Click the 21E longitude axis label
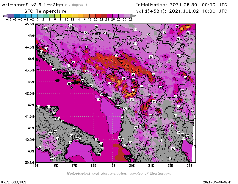The width and height of the screenshot is (238, 184). (151, 166)
